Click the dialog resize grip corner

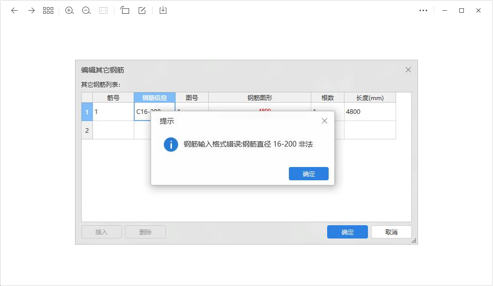click(414, 241)
